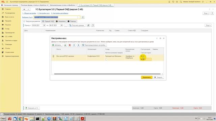
Task: Open the dialog's more-options vertical dots menu
Action: tap(157, 38)
